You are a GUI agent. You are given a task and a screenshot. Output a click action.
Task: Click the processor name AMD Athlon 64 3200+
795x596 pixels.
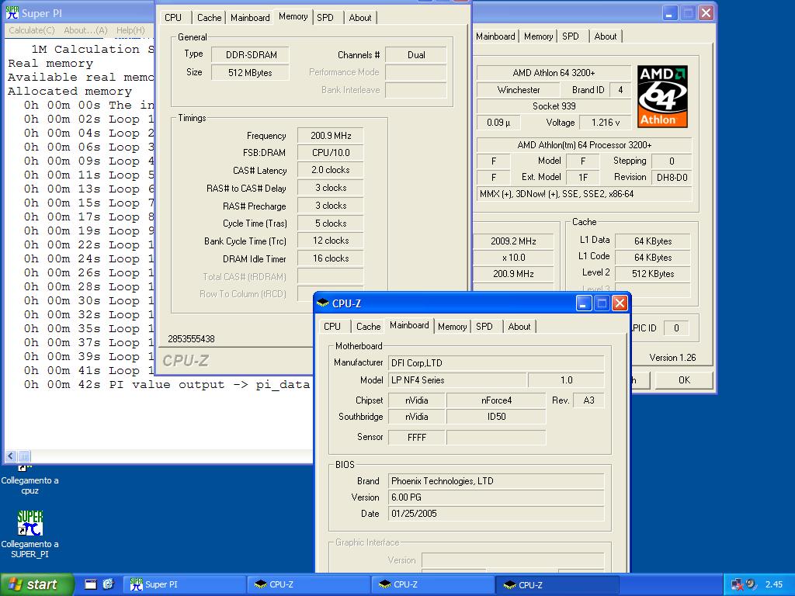pos(554,73)
